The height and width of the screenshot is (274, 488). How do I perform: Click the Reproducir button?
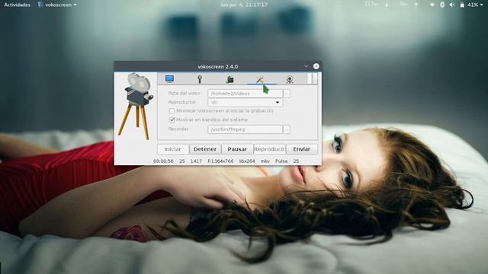269,149
